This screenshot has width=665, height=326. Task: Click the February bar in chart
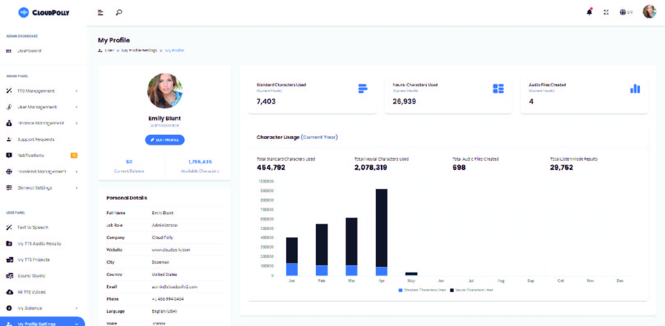coord(322,250)
